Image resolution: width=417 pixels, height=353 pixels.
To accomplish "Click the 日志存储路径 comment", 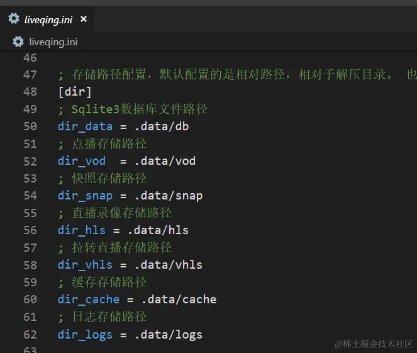I will point(102,317).
